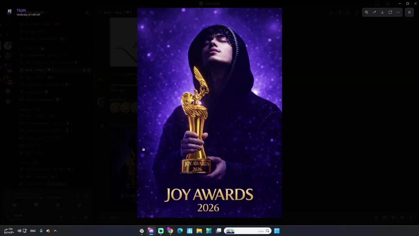Forward the image using the arrow icon
Screen dimensions: 419x236
(374, 12)
